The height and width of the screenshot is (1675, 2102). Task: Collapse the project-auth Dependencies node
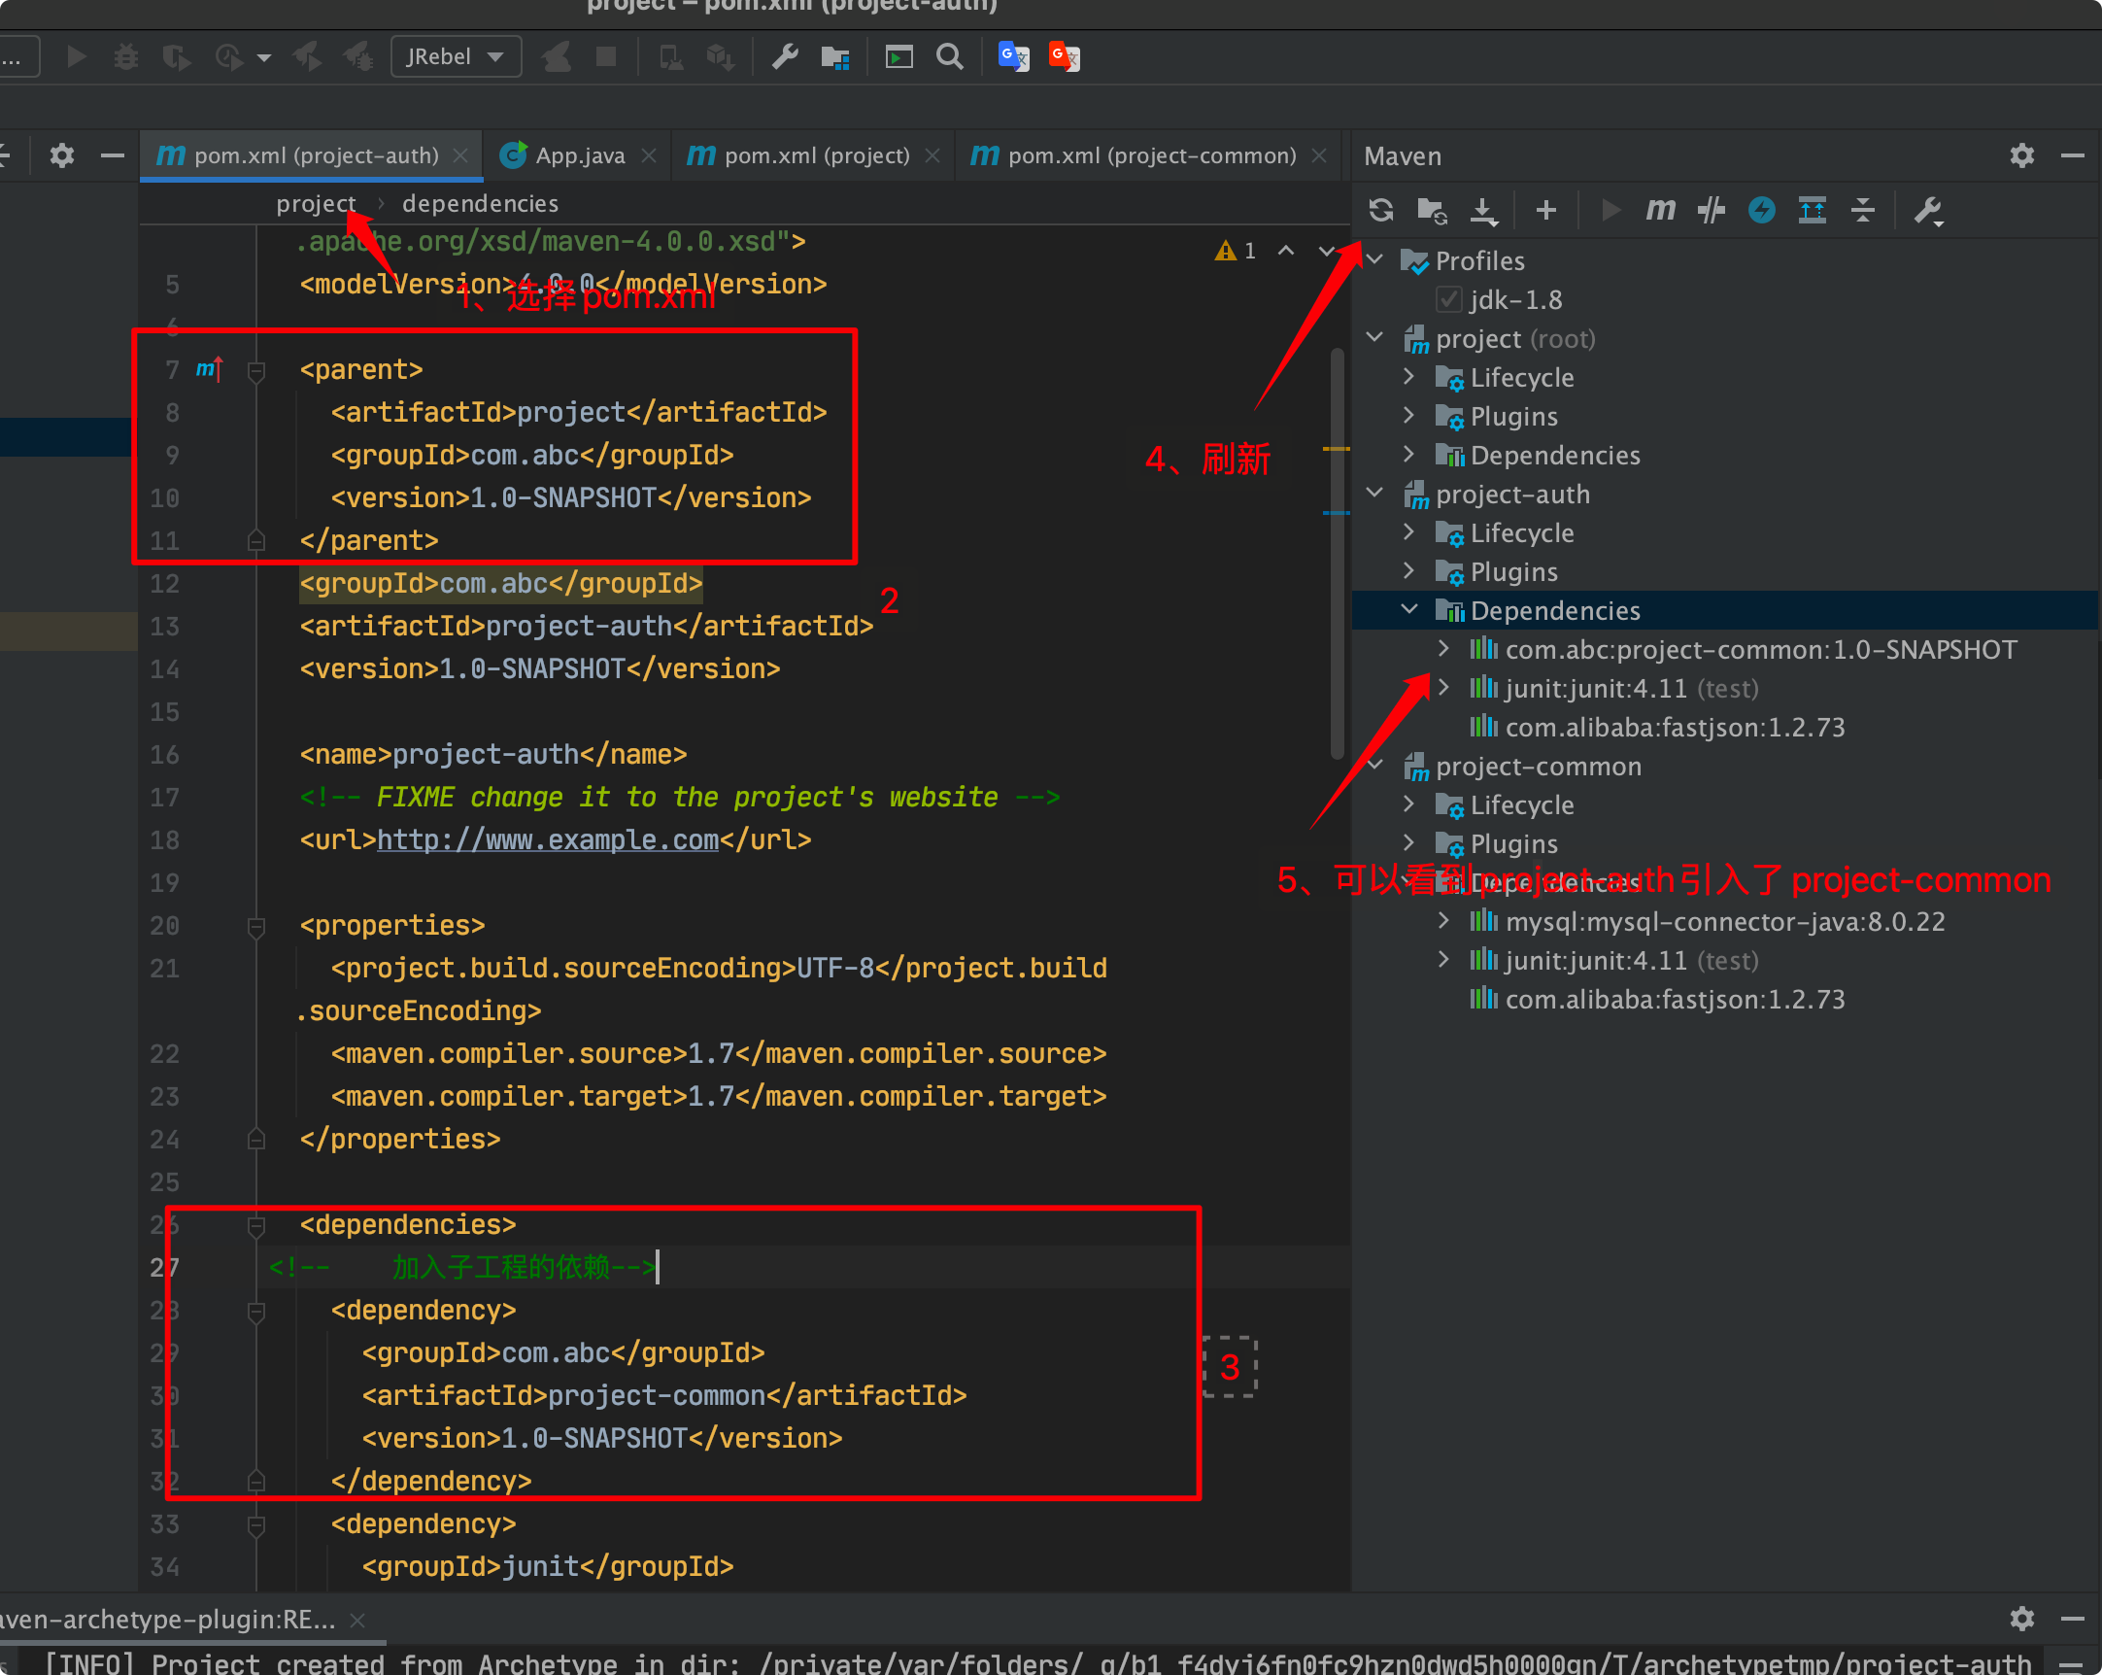coord(1409,610)
